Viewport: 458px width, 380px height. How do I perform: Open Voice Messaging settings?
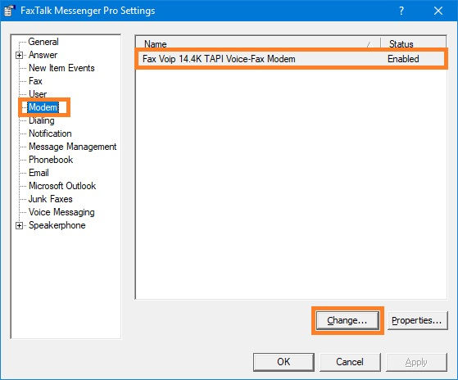[x=61, y=212]
